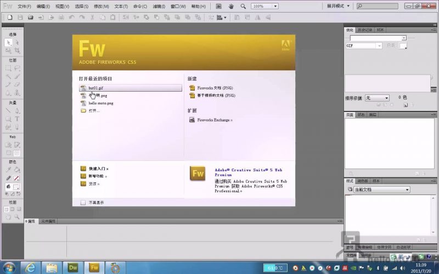Viewport: 439px width, 274px height.
Task: Open the 修改(M) menu
Action: coord(101,6)
